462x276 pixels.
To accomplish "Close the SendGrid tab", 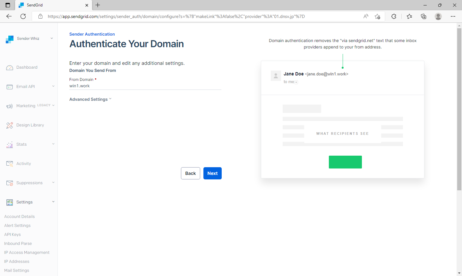I will pos(87,5).
